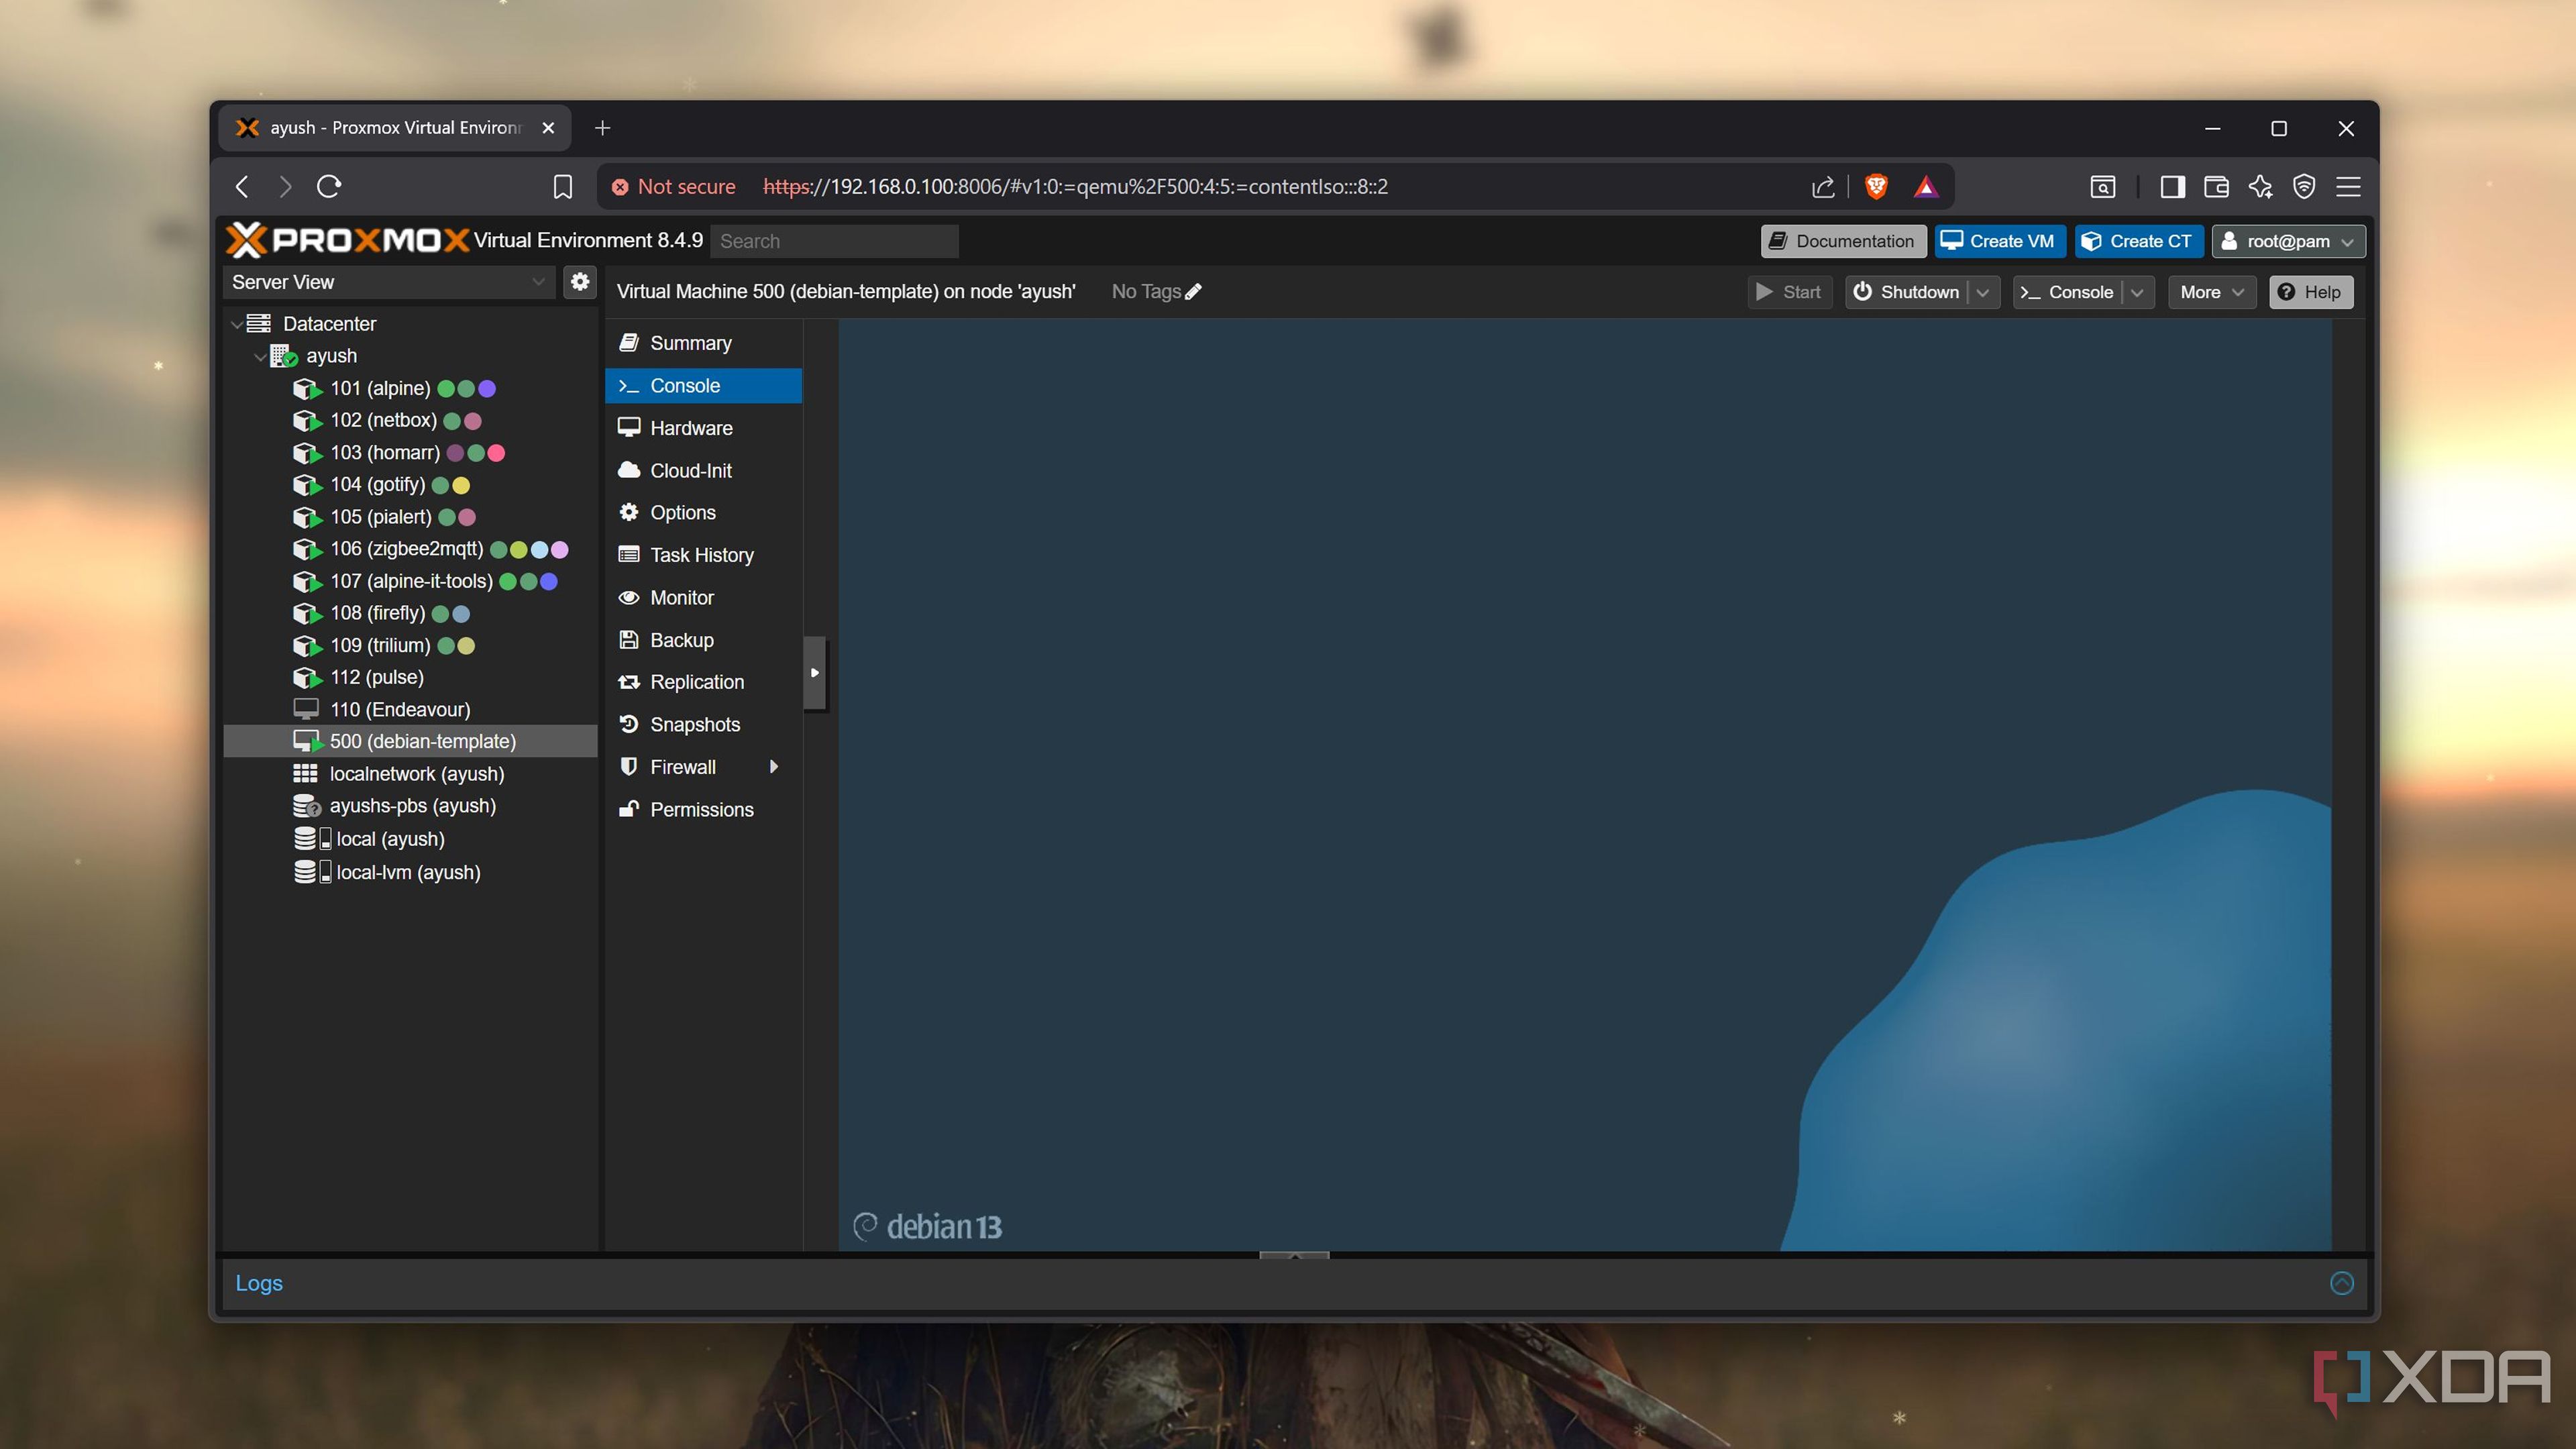
Task: Open the Leo AI sparkle icon
Action: (2260, 187)
